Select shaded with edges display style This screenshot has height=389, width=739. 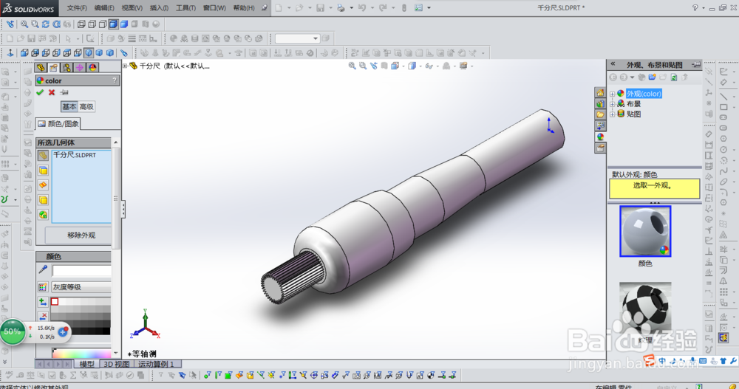(113, 24)
